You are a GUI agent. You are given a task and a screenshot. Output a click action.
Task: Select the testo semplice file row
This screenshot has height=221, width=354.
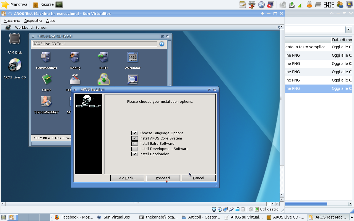[319, 47]
